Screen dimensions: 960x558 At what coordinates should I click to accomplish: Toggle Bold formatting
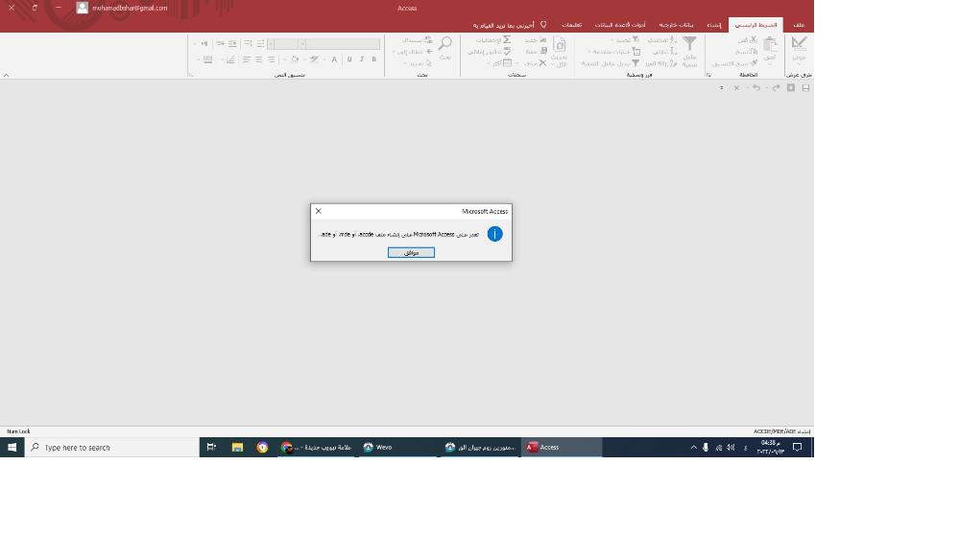pos(374,58)
